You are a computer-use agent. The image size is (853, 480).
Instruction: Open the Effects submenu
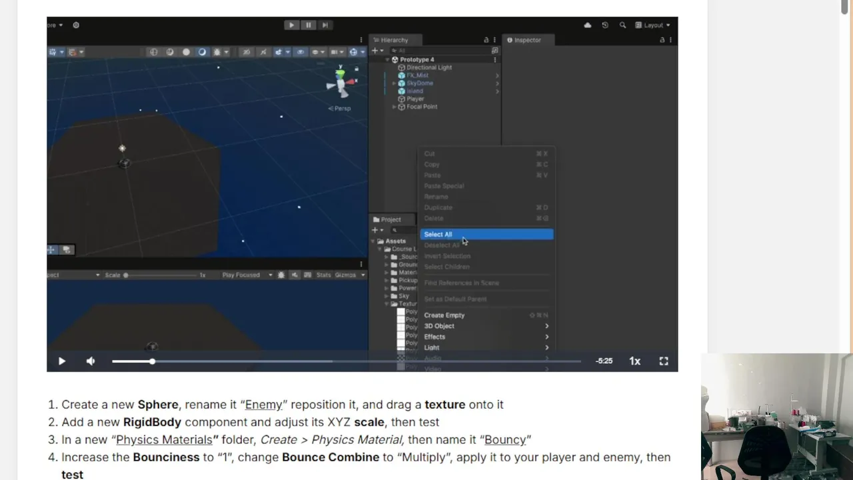(x=486, y=337)
